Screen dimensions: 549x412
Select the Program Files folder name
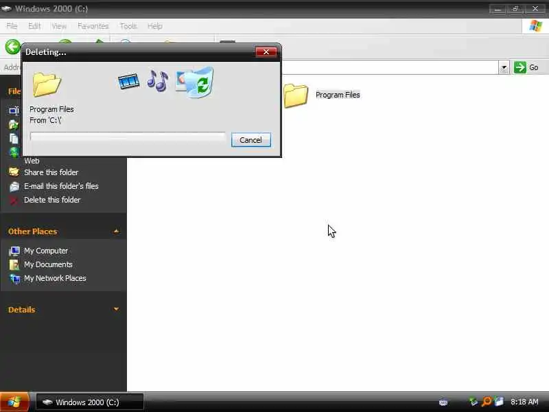pyautogui.click(x=338, y=95)
